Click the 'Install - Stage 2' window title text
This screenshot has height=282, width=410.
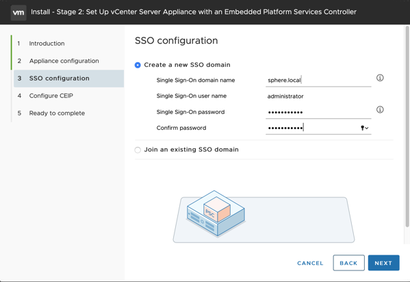194,12
